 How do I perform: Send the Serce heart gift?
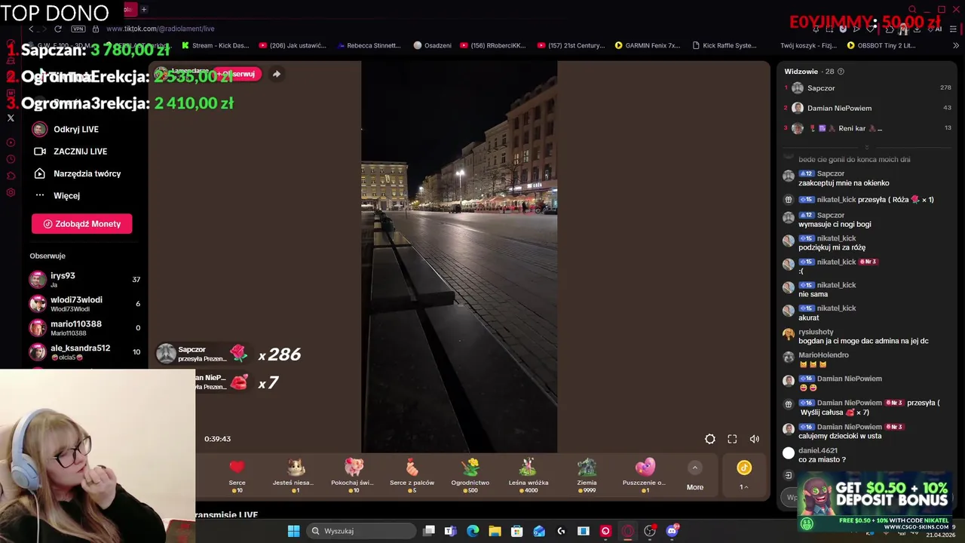(x=237, y=474)
